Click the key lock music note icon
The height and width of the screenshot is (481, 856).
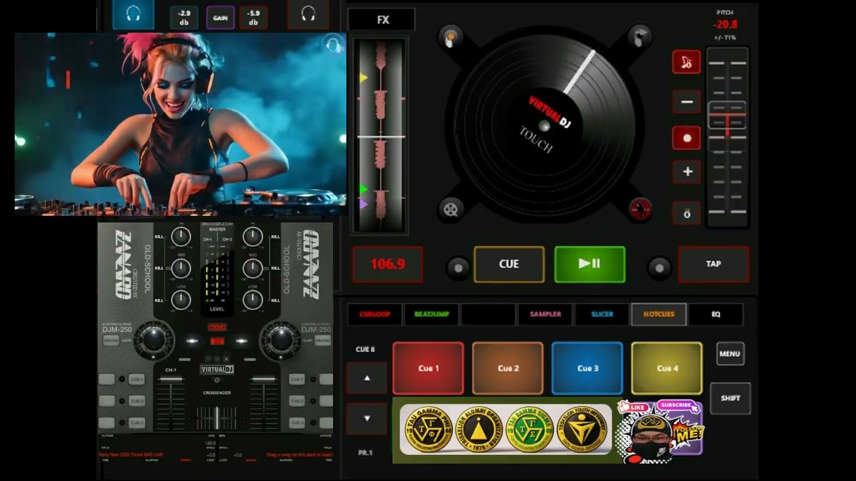(686, 62)
